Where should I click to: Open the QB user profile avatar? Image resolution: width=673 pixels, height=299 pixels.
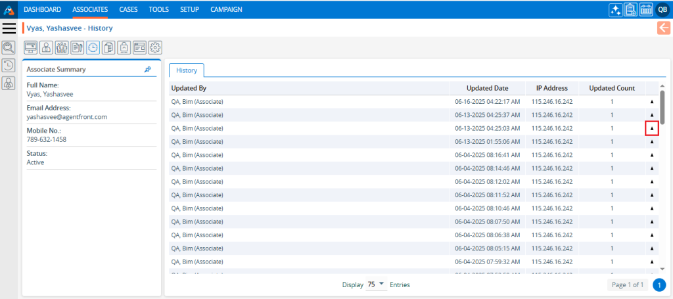[x=662, y=10]
